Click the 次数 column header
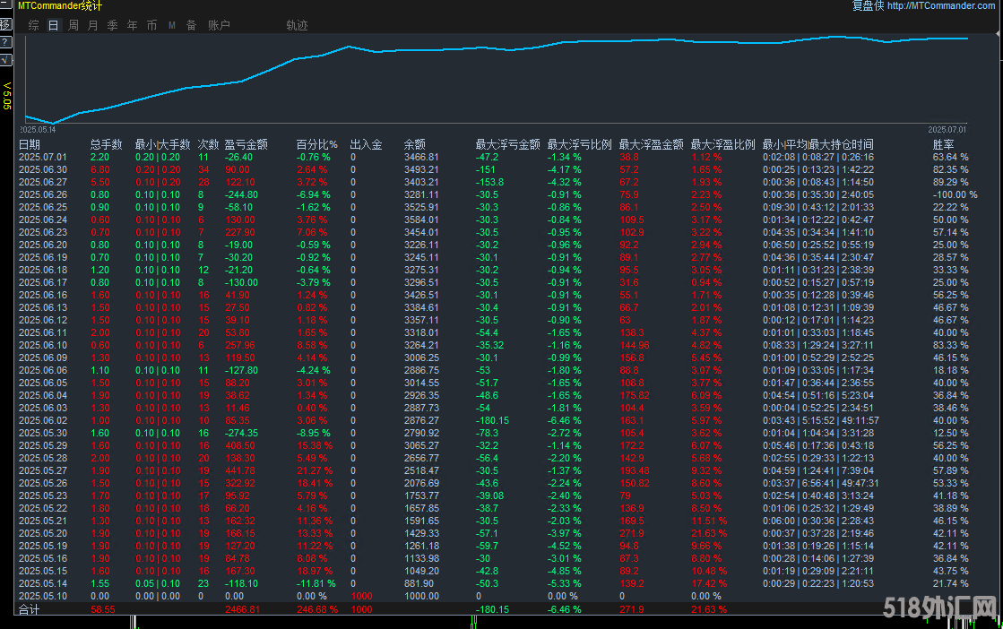 point(209,144)
